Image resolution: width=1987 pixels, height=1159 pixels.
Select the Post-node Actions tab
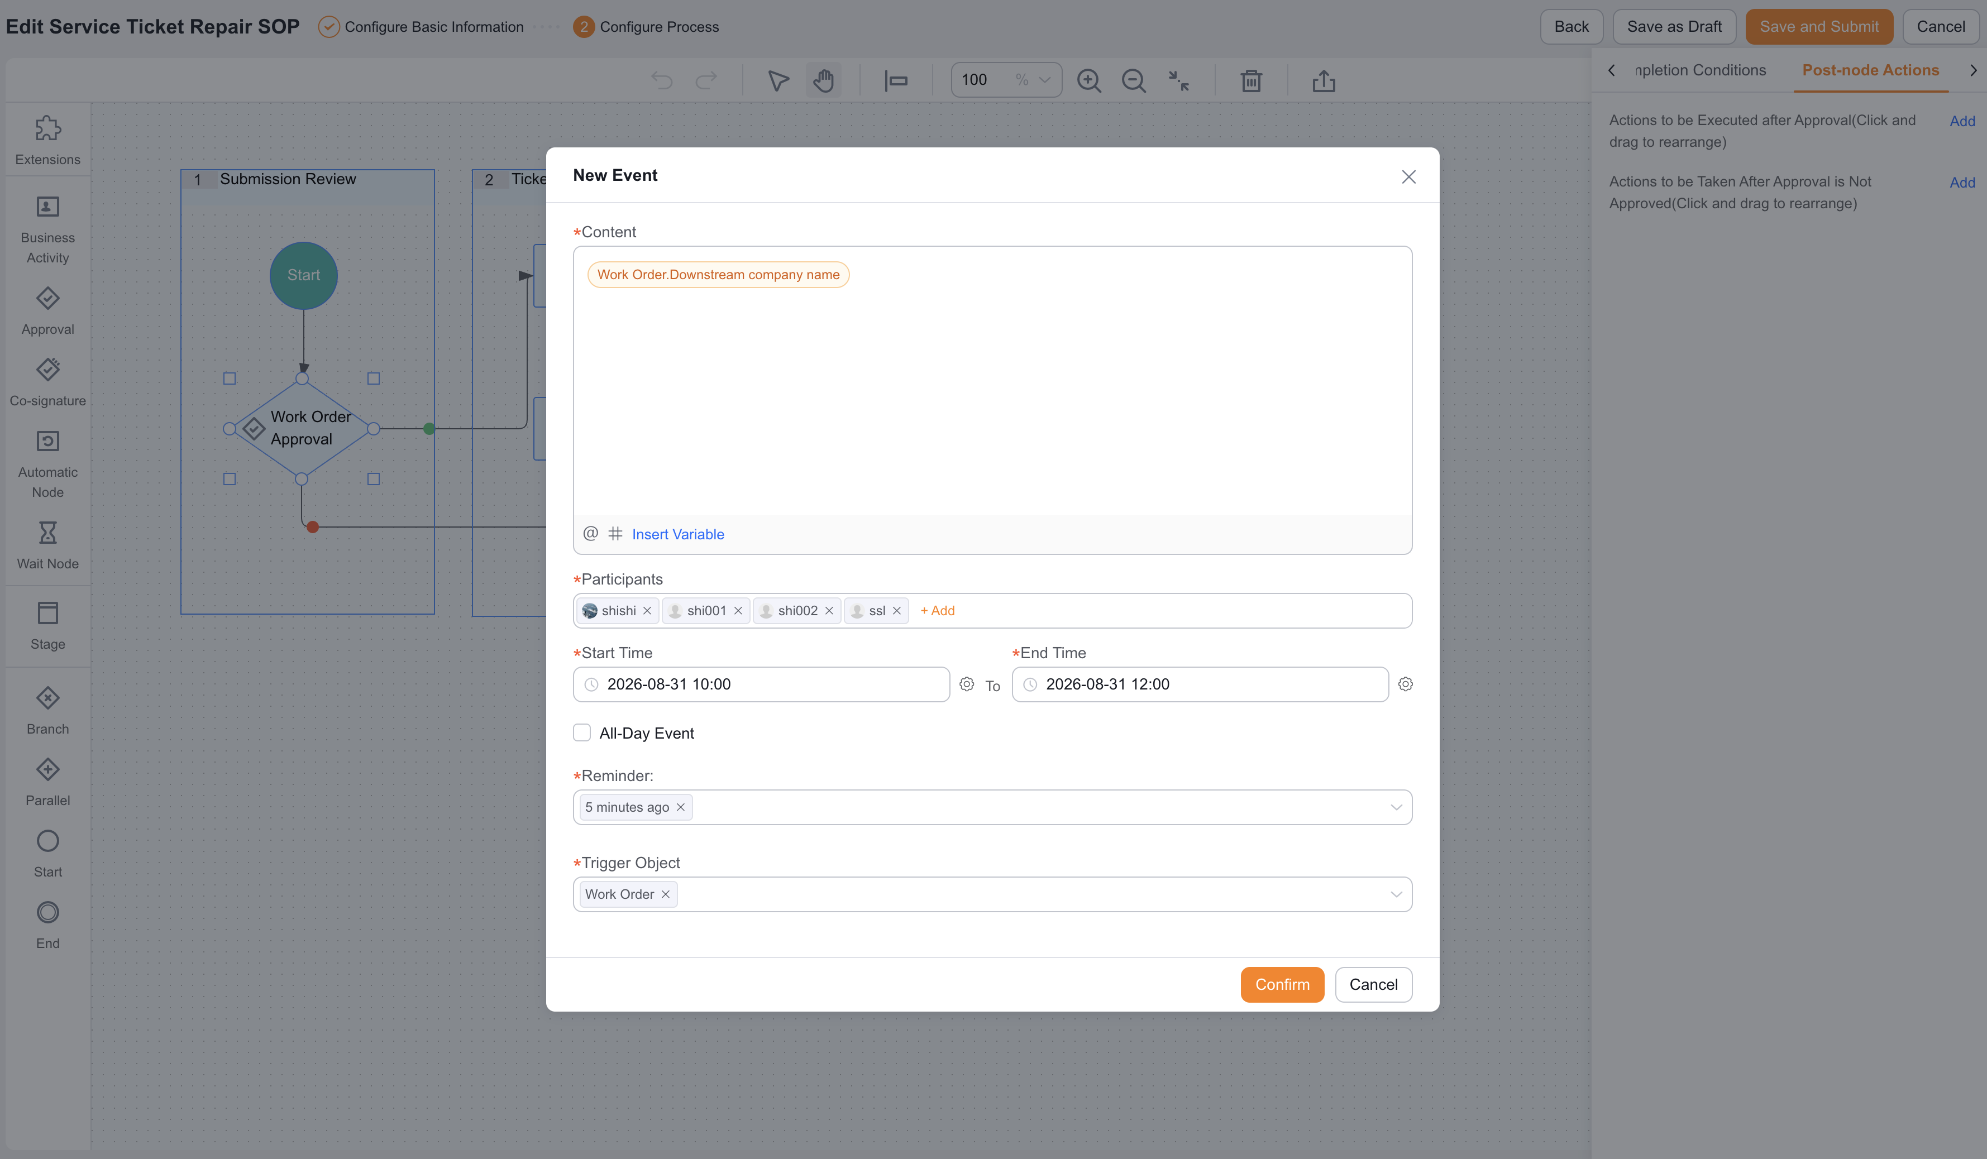coord(1870,70)
